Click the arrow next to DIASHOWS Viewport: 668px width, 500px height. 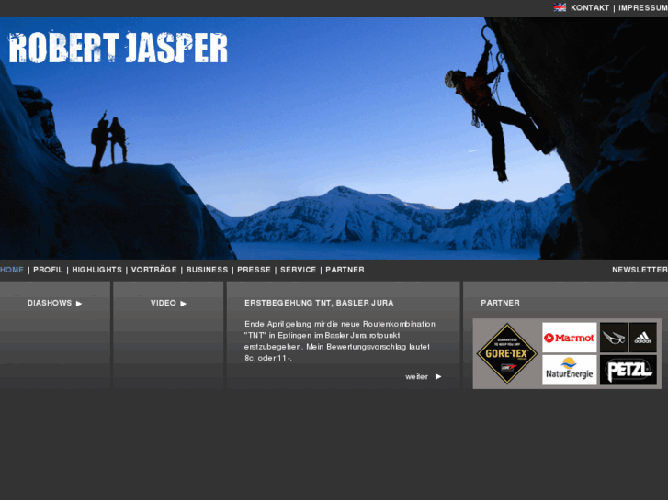[x=79, y=304]
